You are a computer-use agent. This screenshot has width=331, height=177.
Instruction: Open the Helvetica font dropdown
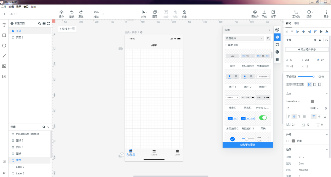point(293,101)
